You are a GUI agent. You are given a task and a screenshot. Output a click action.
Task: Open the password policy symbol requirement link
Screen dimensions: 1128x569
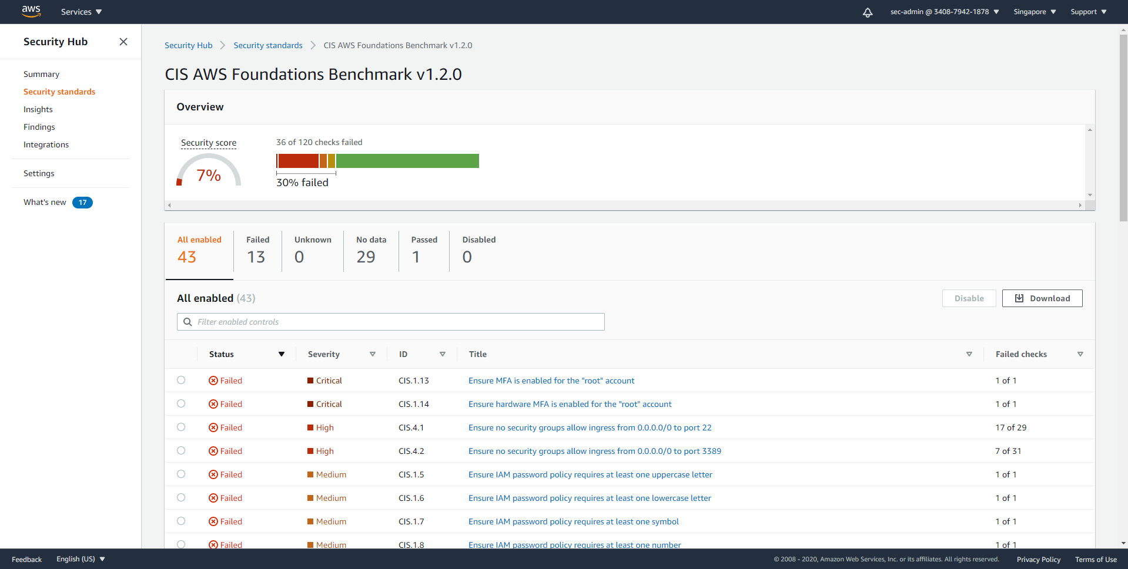click(573, 521)
